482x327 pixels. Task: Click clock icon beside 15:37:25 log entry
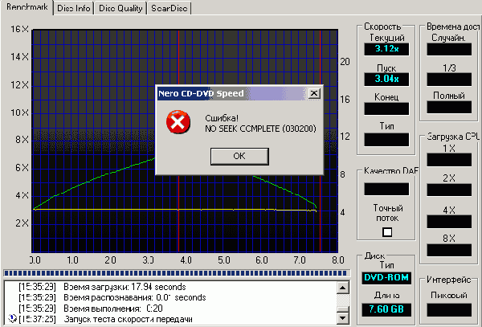(x=12, y=318)
